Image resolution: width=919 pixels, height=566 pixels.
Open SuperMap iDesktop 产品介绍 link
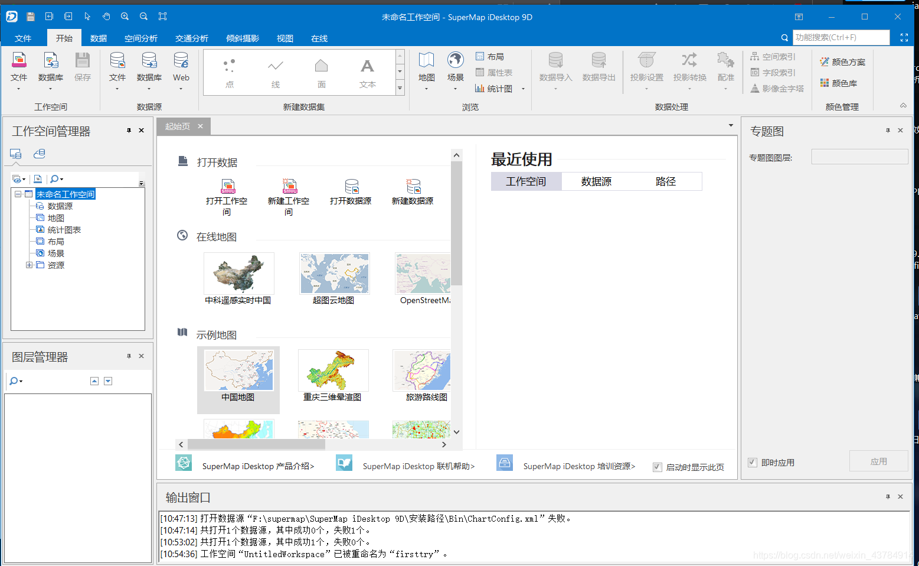[258, 466]
